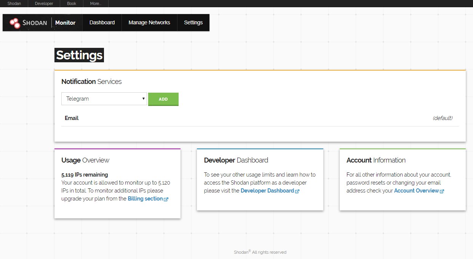Click the 5,119 IPs remaining text

[x=85, y=175]
